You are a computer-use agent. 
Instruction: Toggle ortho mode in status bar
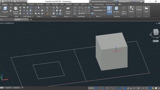click(104, 88)
